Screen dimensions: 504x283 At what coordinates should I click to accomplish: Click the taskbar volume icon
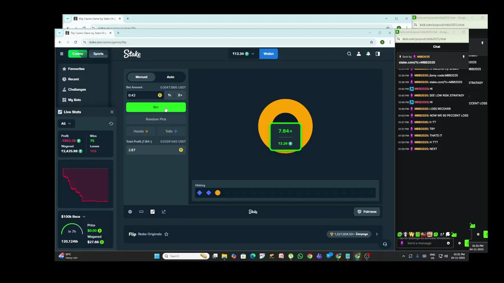click(x=446, y=256)
